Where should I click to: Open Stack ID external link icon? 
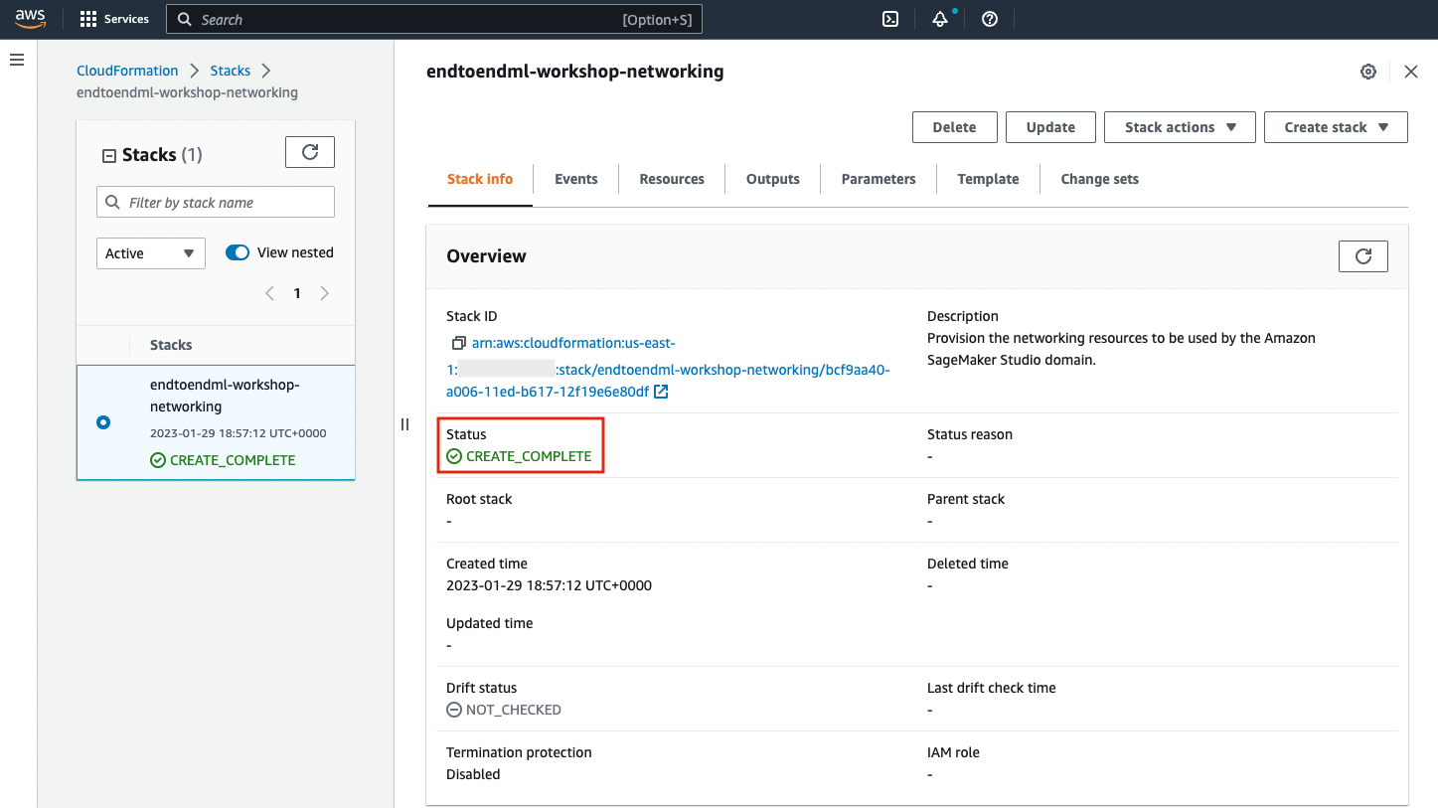(661, 392)
